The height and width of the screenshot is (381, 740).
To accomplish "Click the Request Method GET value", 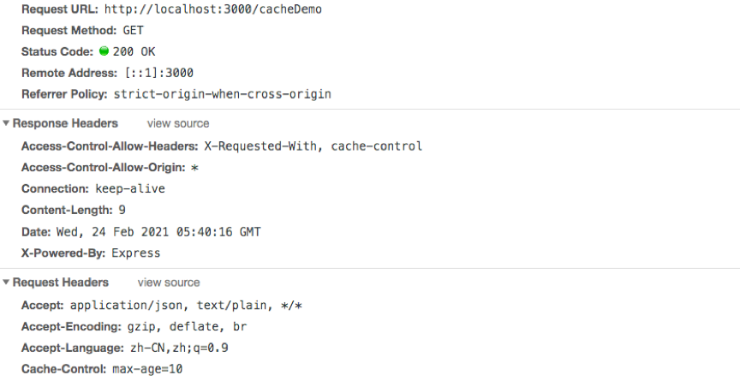I will [133, 30].
